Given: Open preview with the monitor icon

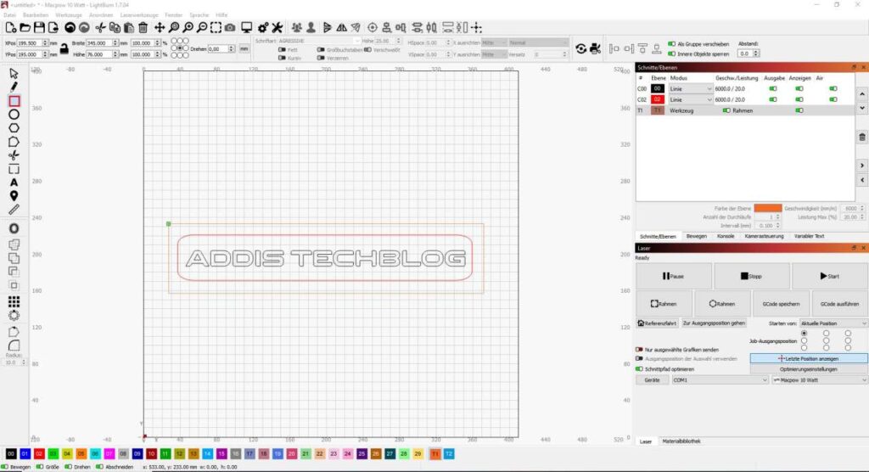Looking at the screenshot, I should pyautogui.click(x=247, y=27).
